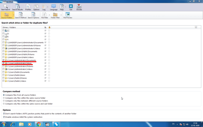Toggle Disable windows 64bit file system redirection
This screenshot has height=127, width=203.
click(x=4, y=117)
